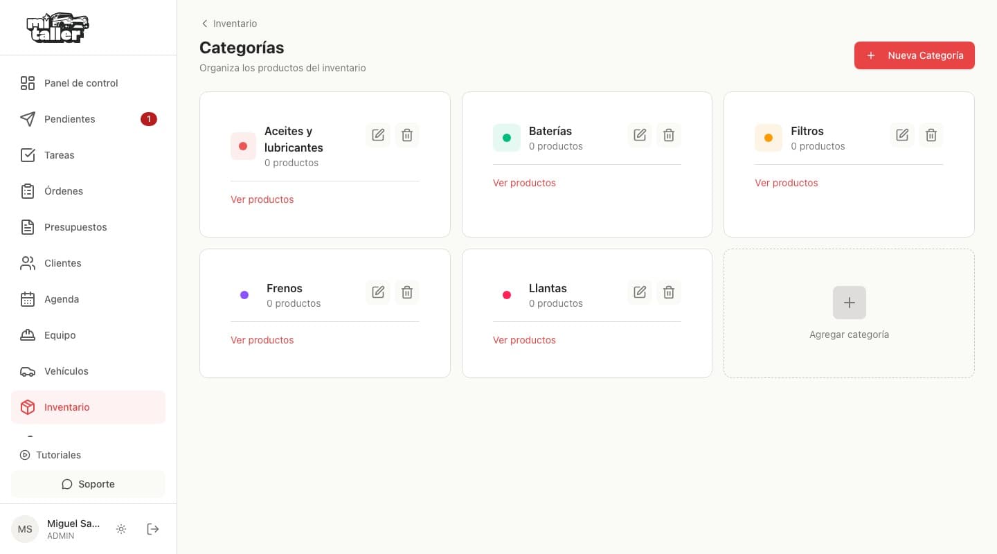Viewport: 997px width, 554px height.
Task: Delete the Aceites y lubricantes category
Action: pyautogui.click(x=407, y=135)
